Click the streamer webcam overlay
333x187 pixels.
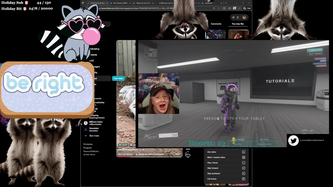point(159,94)
